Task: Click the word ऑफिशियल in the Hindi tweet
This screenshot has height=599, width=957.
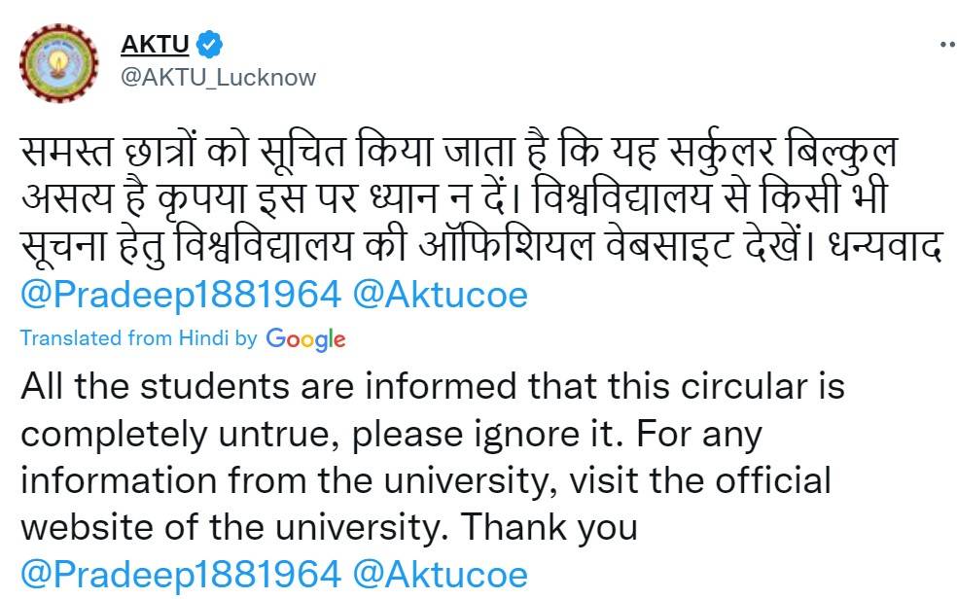Action: pos(505,249)
